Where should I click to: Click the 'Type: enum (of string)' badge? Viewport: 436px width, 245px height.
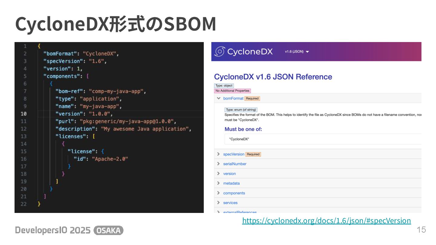(241, 110)
